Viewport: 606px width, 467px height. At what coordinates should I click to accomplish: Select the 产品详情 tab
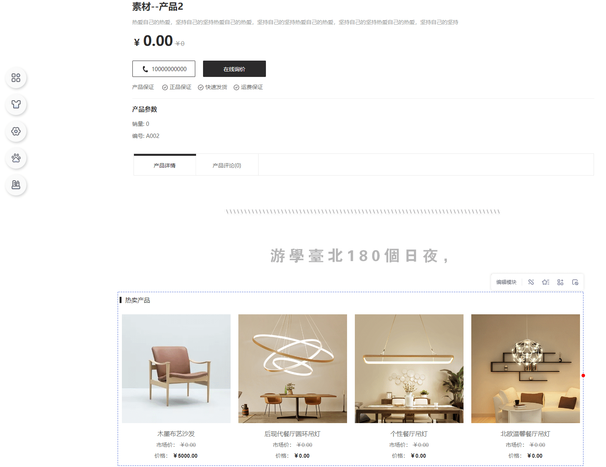165,165
